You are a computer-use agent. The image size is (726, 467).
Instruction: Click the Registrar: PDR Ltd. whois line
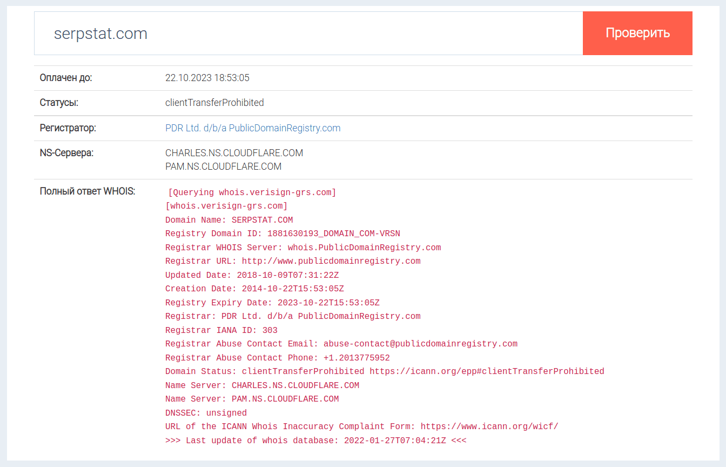click(x=293, y=316)
